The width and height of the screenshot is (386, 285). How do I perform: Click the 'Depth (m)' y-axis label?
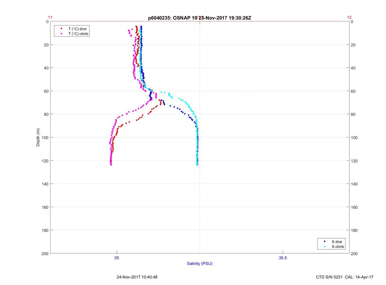[x=38, y=137]
